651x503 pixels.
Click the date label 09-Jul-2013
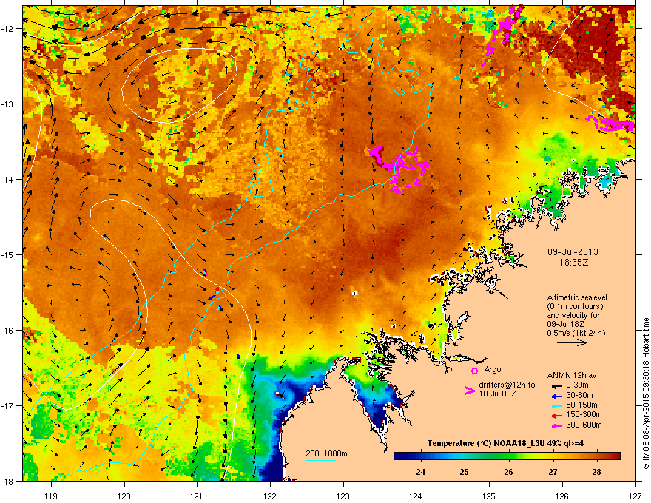click(573, 252)
